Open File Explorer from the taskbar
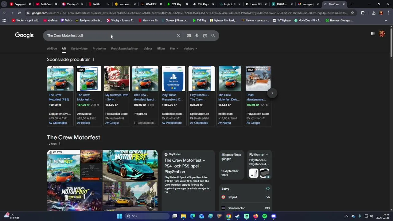The height and width of the screenshot is (221, 393). click(x=184, y=216)
